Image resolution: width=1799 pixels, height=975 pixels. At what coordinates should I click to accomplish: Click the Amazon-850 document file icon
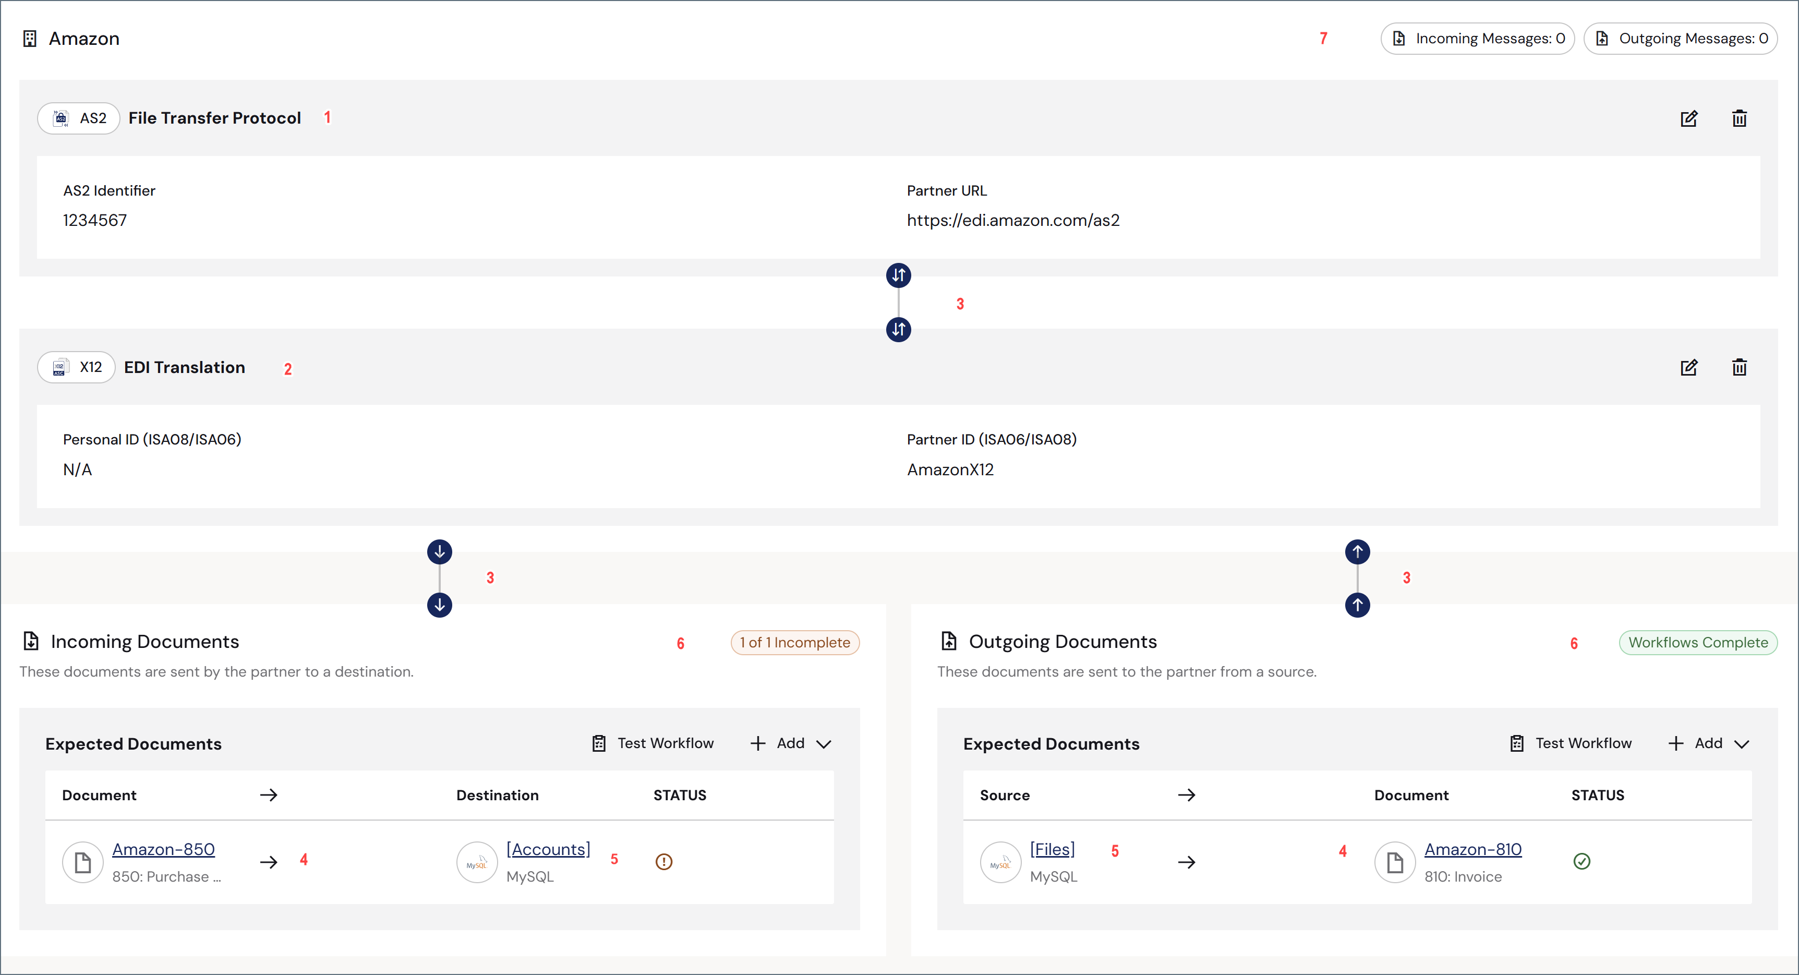coord(83,862)
